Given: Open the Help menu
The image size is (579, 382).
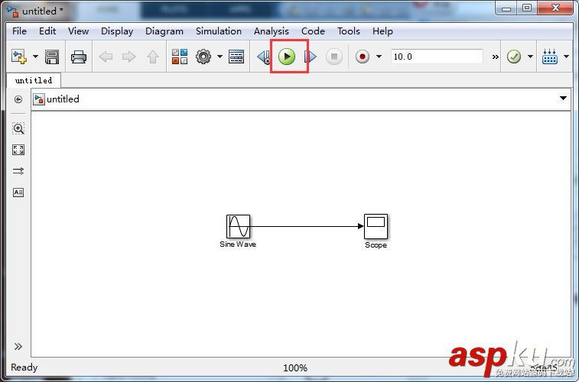Looking at the screenshot, I should (x=382, y=32).
